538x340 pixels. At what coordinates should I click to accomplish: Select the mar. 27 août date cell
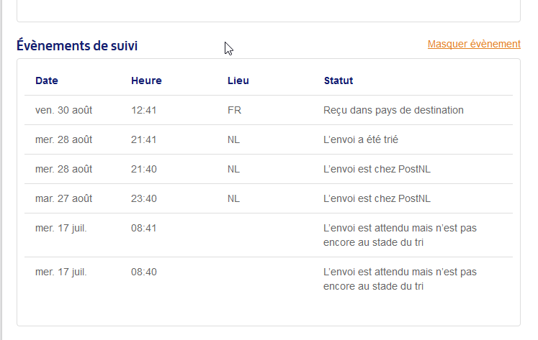tap(64, 198)
